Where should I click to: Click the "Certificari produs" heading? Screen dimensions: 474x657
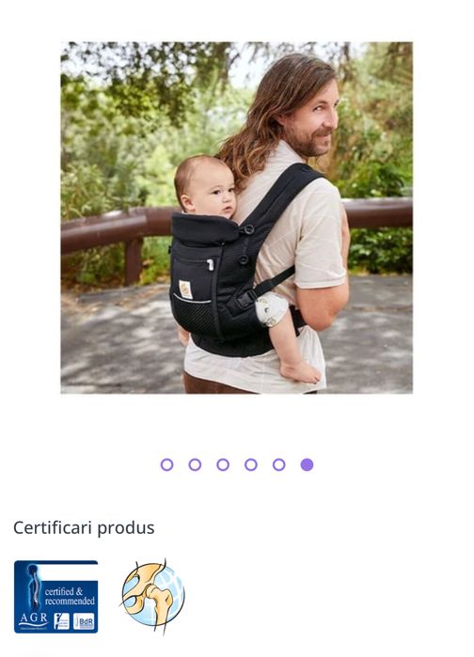[x=84, y=527]
